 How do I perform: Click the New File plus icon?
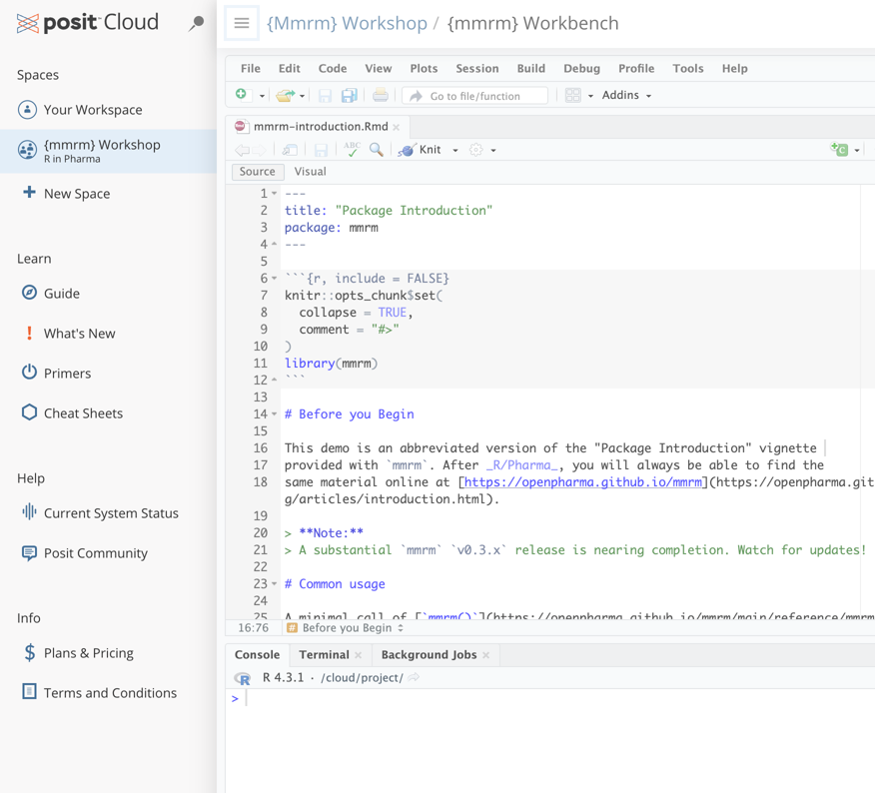(x=241, y=95)
